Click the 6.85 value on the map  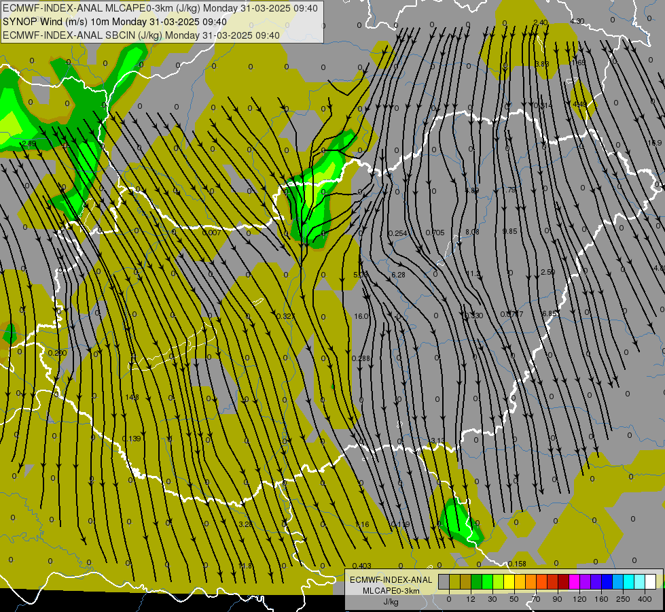coord(549,313)
